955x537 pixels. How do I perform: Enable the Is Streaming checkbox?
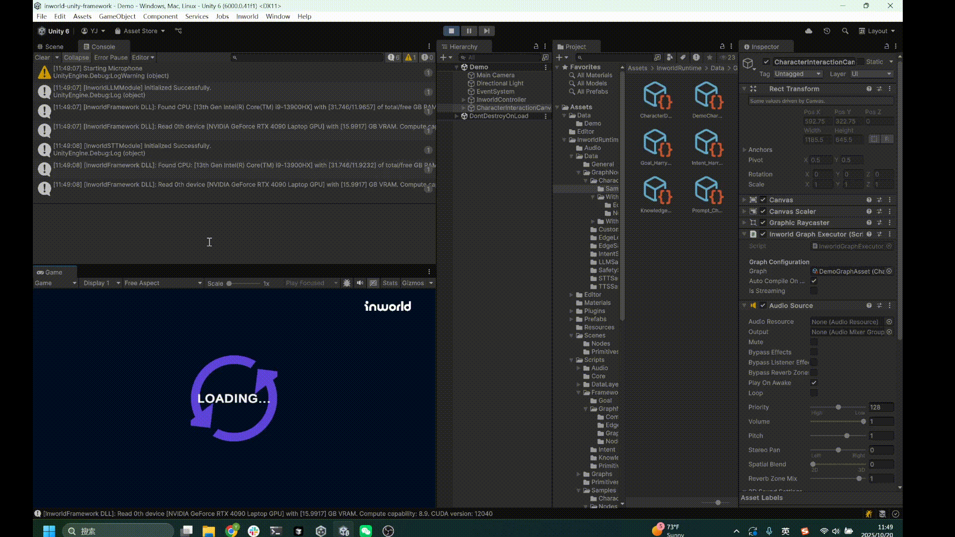[814, 291]
